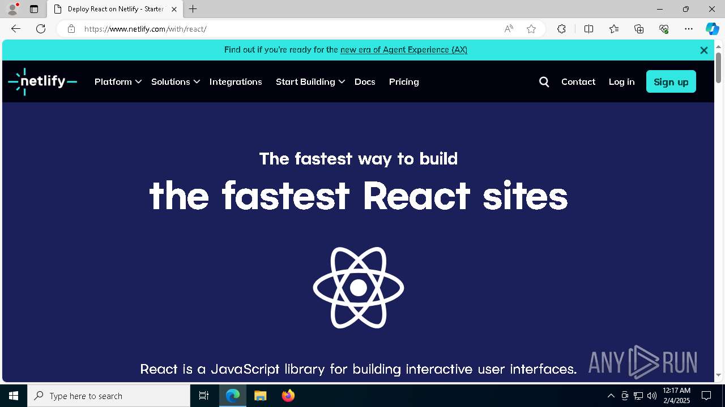Open the Copilot sidebar icon
725x407 pixels.
[712, 29]
